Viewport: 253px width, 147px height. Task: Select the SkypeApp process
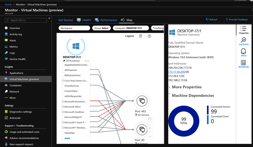point(70,133)
